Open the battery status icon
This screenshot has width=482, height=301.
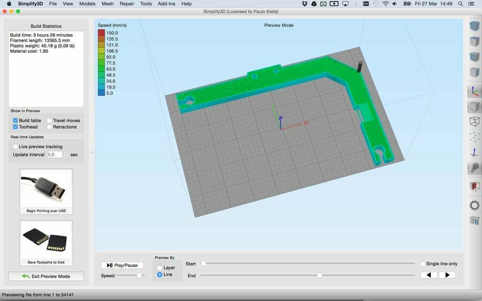coord(407,4)
